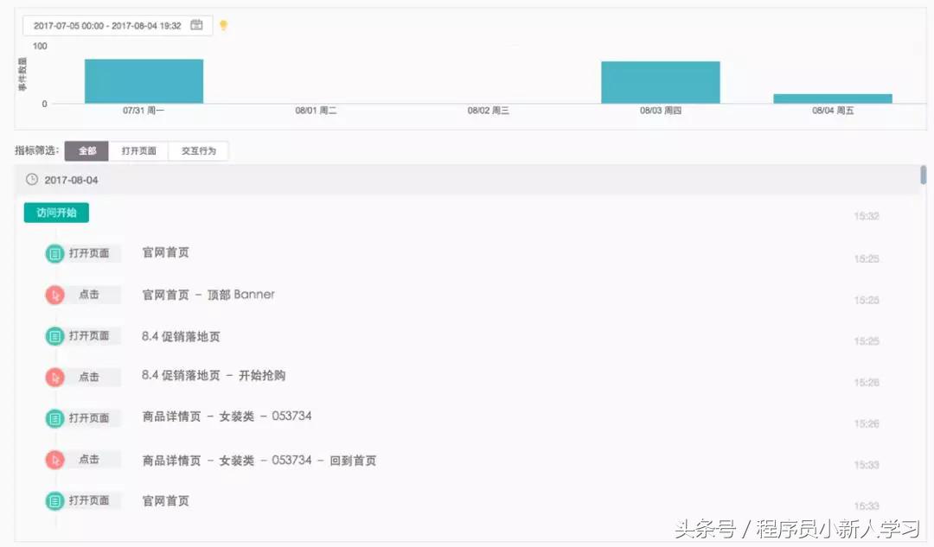Click the clock icon beside 2017-08-04
Viewport: 934px width, 547px height.
tap(32, 179)
